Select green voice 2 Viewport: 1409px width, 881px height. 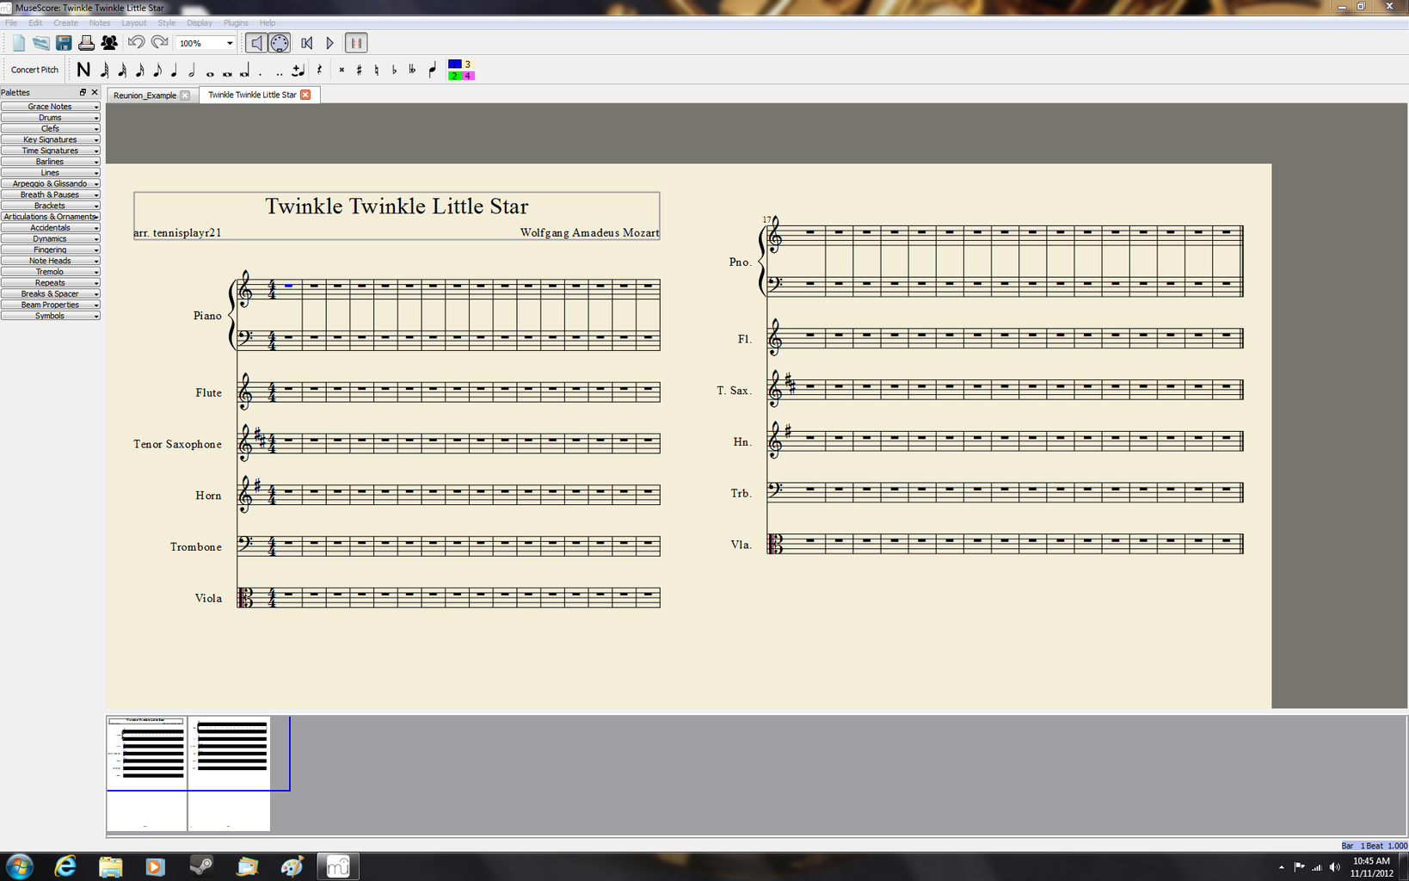[x=455, y=76]
